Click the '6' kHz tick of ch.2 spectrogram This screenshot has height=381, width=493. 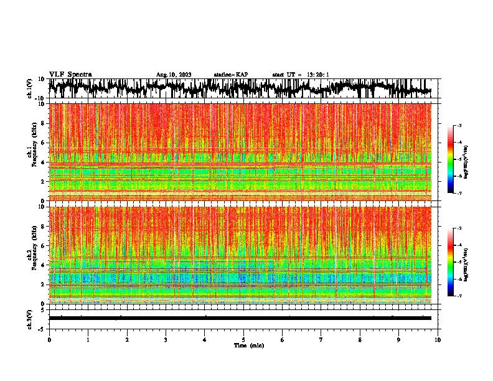point(44,246)
